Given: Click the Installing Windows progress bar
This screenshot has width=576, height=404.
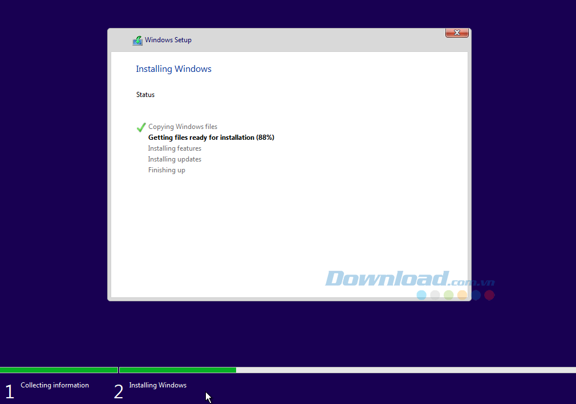Looking at the screenshot, I should tap(347, 370).
